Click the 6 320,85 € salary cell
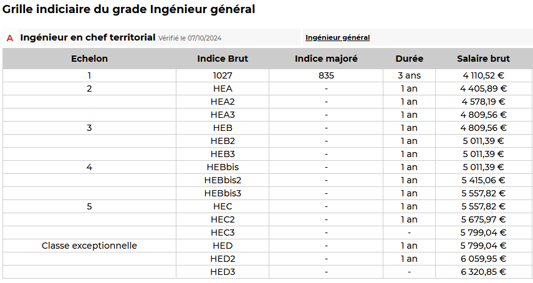This screenshot has height=283, width=533. [x=483, y=272]
